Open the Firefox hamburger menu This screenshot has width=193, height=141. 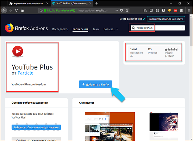pos(189,10)
